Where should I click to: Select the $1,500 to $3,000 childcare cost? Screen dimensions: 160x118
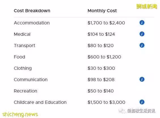pos(106,102)
